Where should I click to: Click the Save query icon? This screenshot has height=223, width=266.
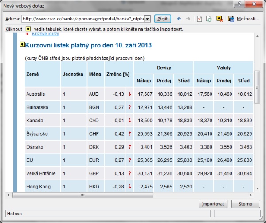click(231, 19)
